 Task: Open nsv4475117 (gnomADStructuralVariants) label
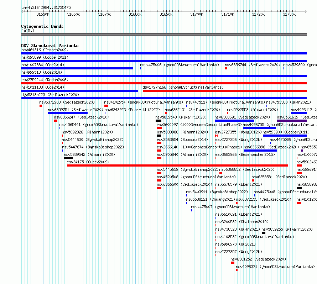pos(225,102)
